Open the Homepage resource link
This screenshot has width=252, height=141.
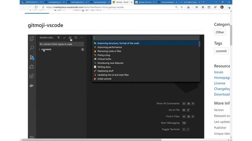(x=222, y=78)
